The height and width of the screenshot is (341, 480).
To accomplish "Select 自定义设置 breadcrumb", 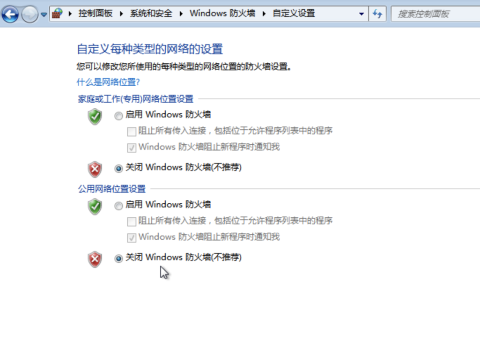I will (294, 14).
